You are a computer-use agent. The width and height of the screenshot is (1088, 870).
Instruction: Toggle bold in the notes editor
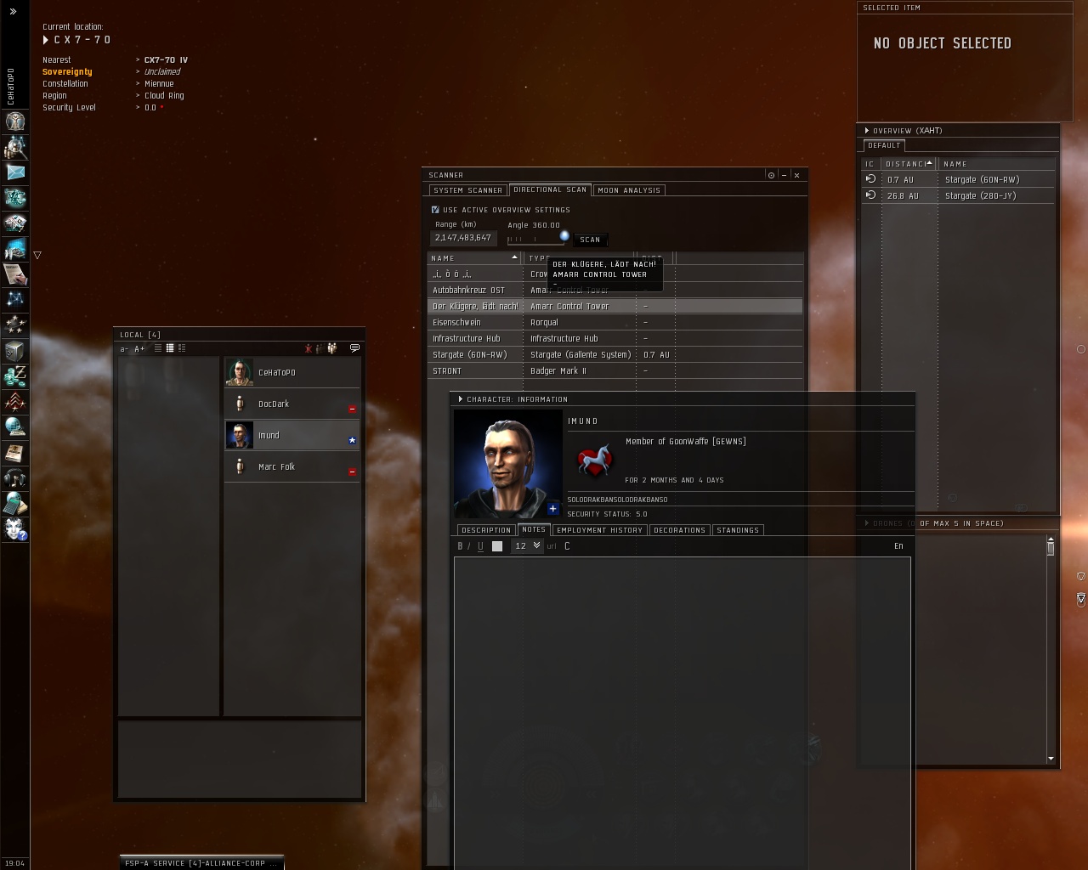(460, 546)
